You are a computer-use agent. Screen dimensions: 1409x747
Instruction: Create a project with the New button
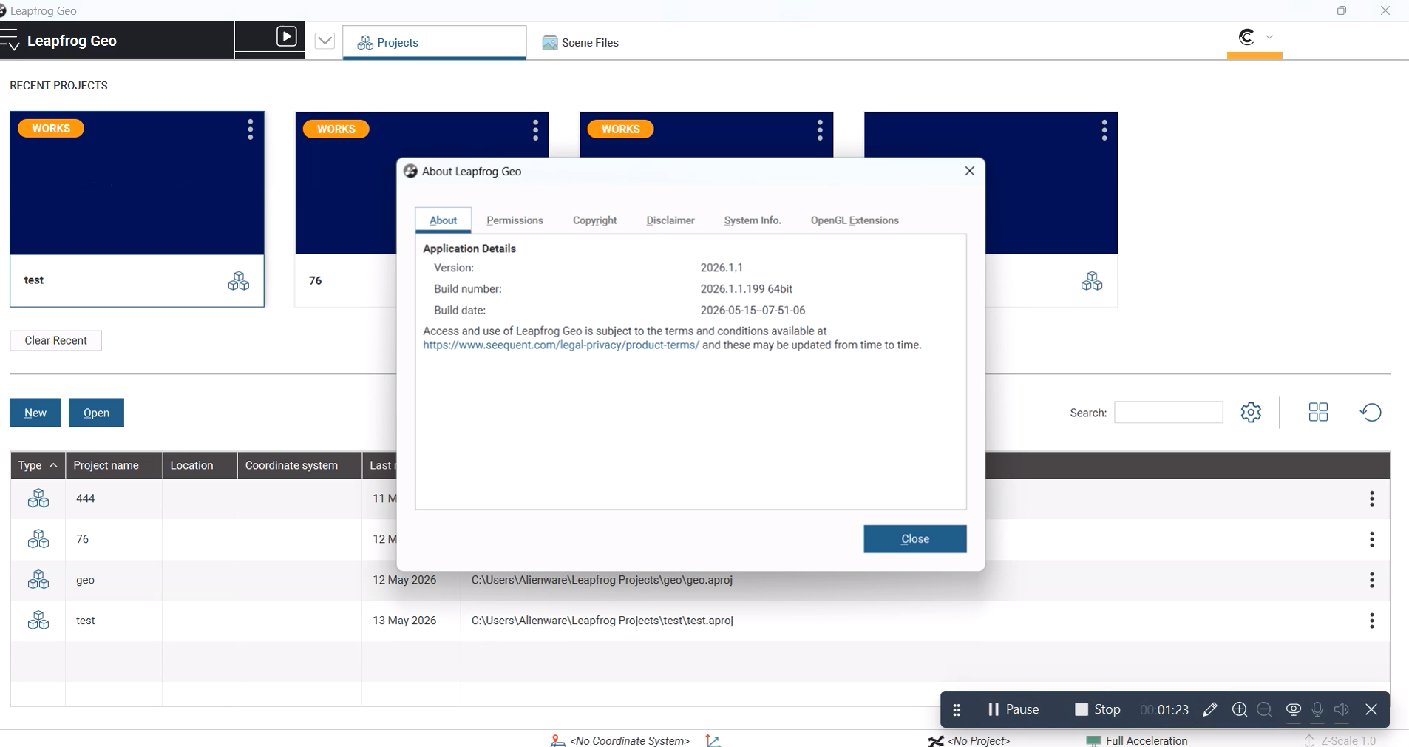coord(35,413)
